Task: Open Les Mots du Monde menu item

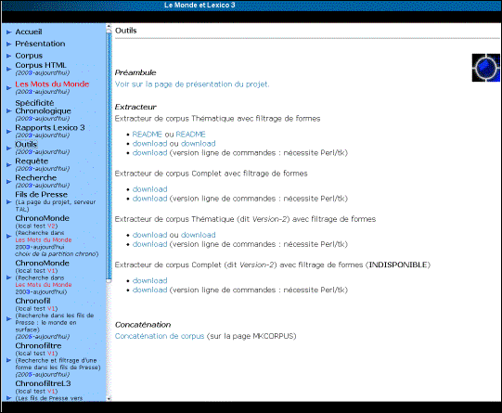Action: [52, 84]
